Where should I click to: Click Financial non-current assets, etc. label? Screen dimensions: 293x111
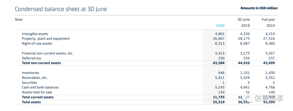[x=48, y=53]
